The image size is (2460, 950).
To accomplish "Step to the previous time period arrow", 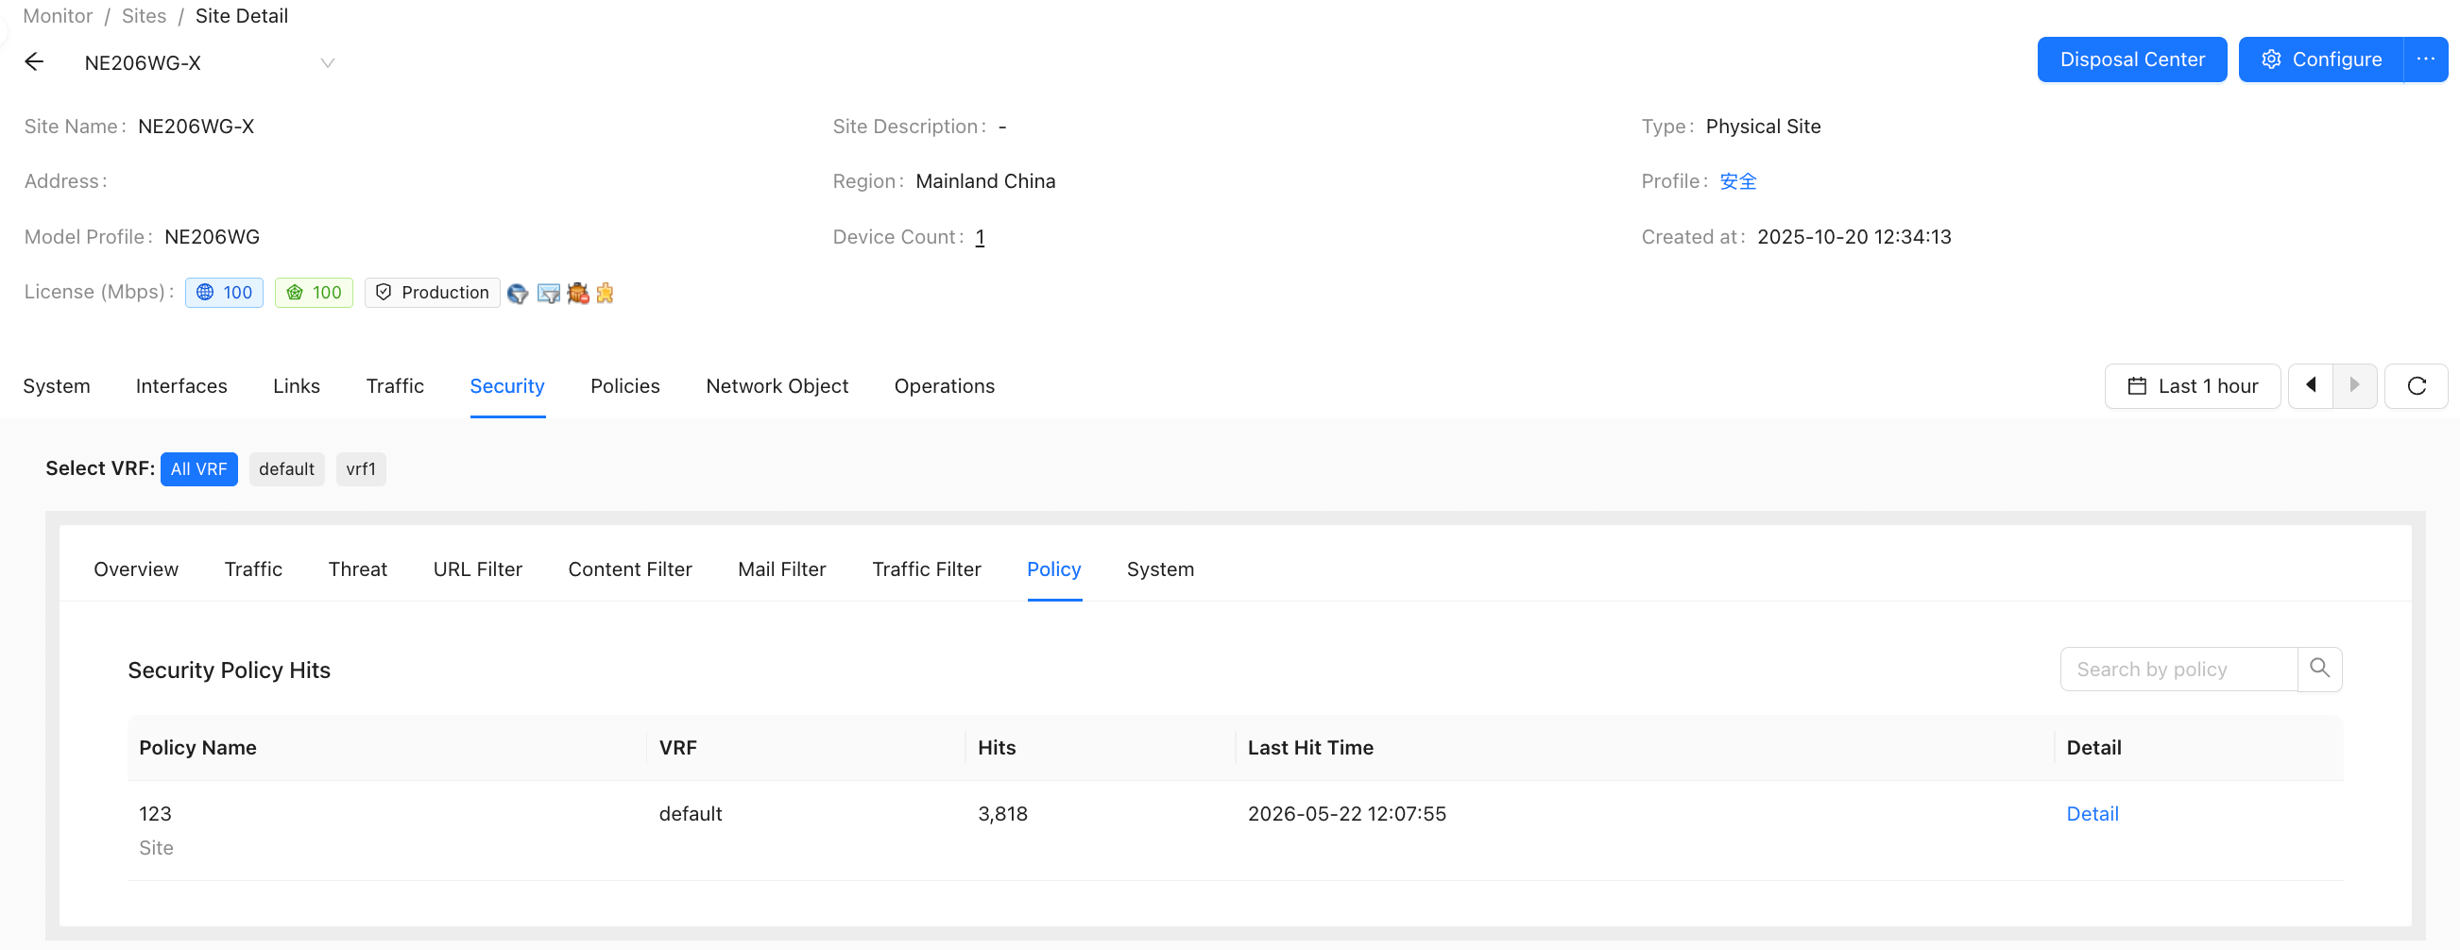I will [x=2311, y=385].
